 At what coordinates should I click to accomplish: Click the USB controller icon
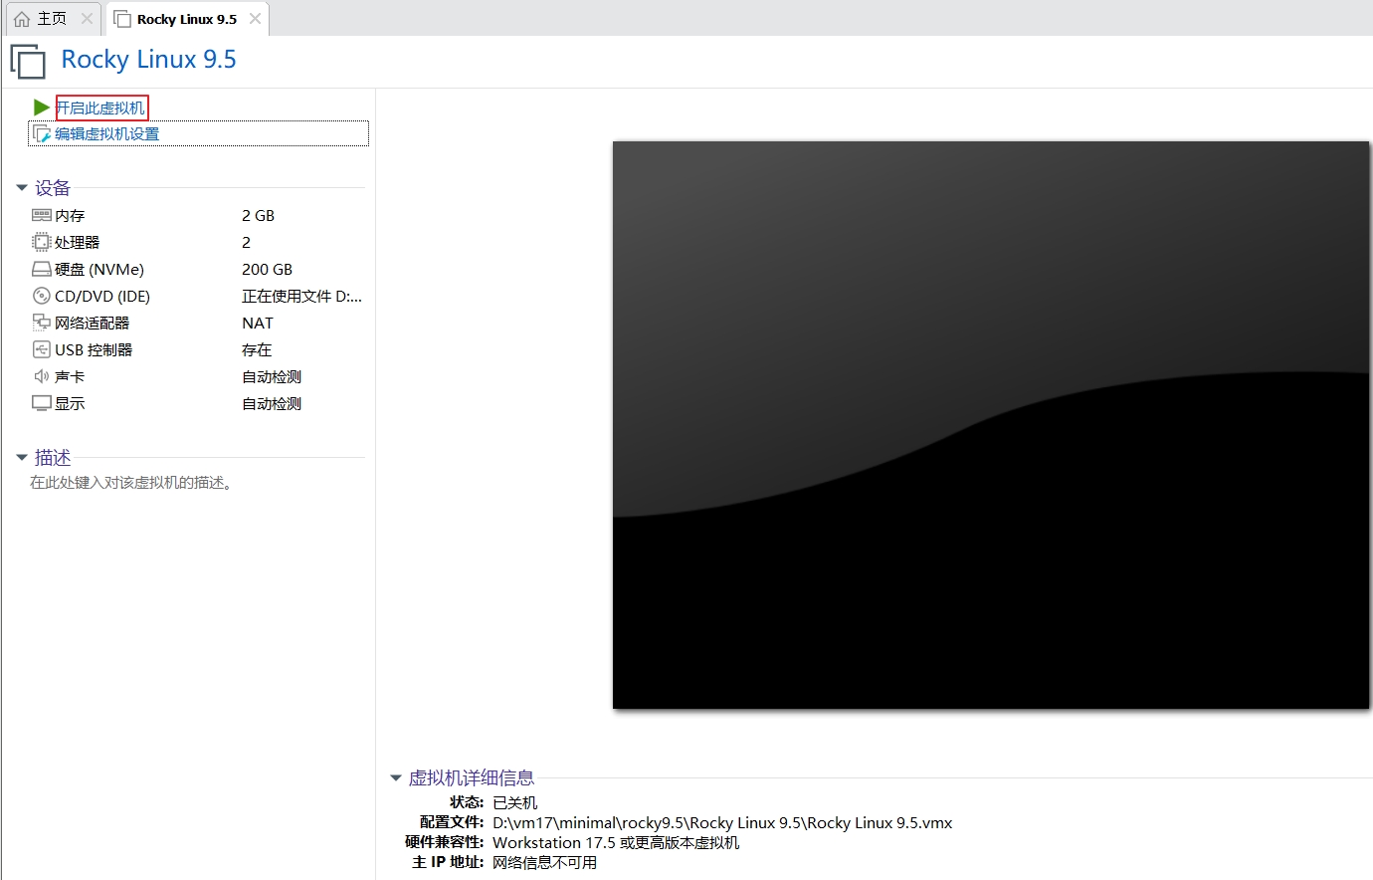pos(42,349)
